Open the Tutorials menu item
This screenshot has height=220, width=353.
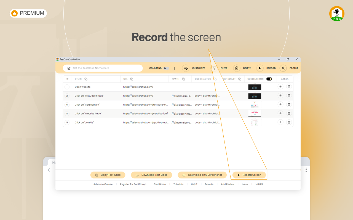coord(178,184)
